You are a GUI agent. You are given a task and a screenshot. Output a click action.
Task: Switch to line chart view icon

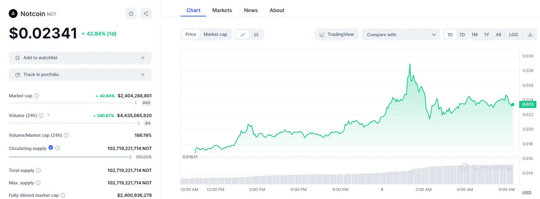coord(243,34)
